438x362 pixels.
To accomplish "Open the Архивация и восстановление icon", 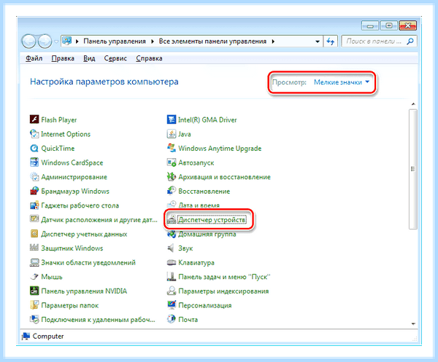I will click(172, 177).
